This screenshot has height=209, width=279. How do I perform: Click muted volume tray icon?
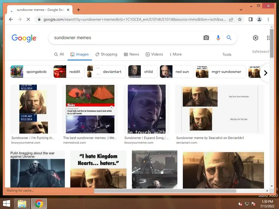[240, 204]
